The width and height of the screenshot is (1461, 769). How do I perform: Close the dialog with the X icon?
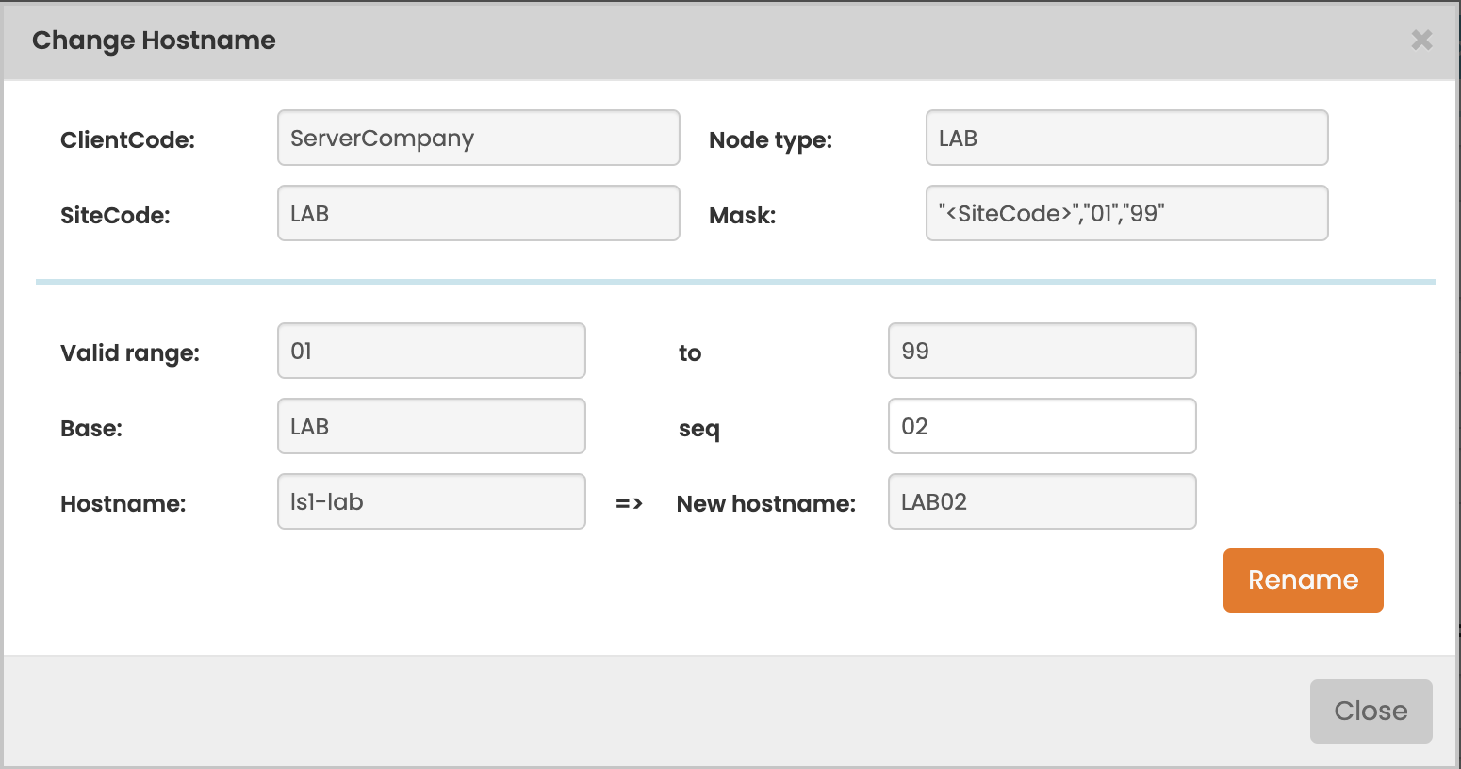[1421, 40]
